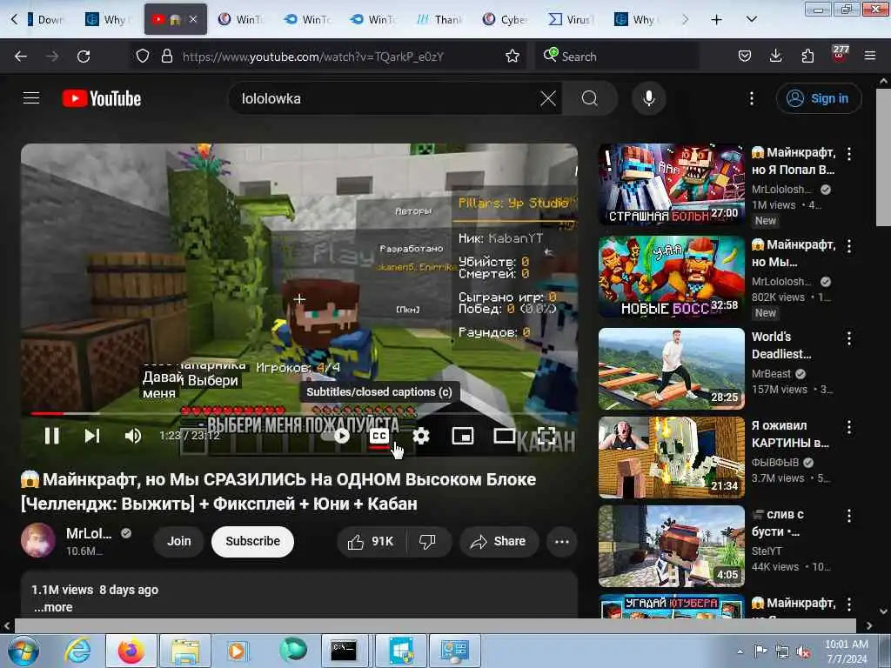Viewport: 891px width, 668px height.
Task: Open НОВЫЕ БОССЫ 32:58 video thumbnail
Action: tap(672, 277)
